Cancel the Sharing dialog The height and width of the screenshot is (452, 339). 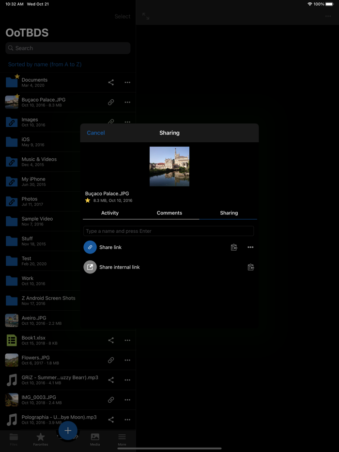pos(96,133)
